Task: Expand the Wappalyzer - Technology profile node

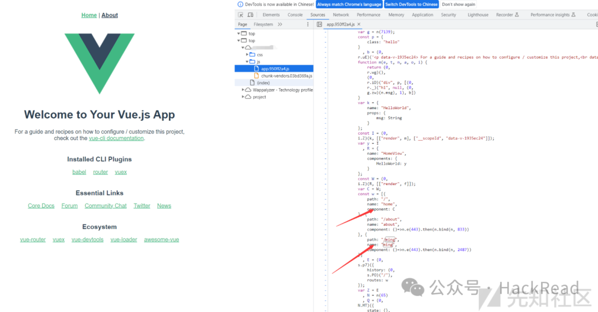Action: click(x=243, y=90)
